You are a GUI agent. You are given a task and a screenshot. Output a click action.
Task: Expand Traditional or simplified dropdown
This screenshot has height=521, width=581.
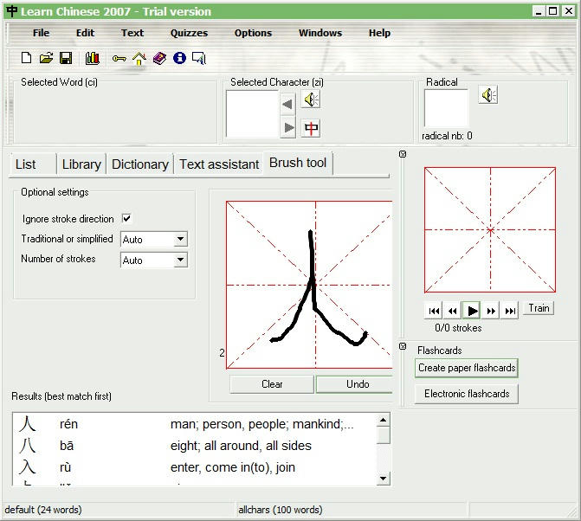(x=180, y=239)
